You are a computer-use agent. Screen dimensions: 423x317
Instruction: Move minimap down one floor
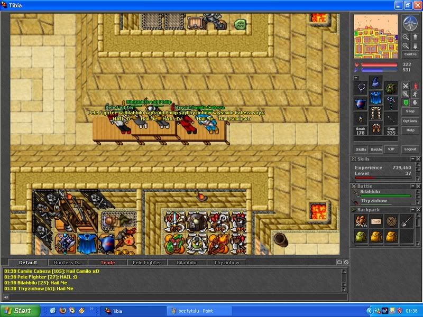tap(415, 45)
